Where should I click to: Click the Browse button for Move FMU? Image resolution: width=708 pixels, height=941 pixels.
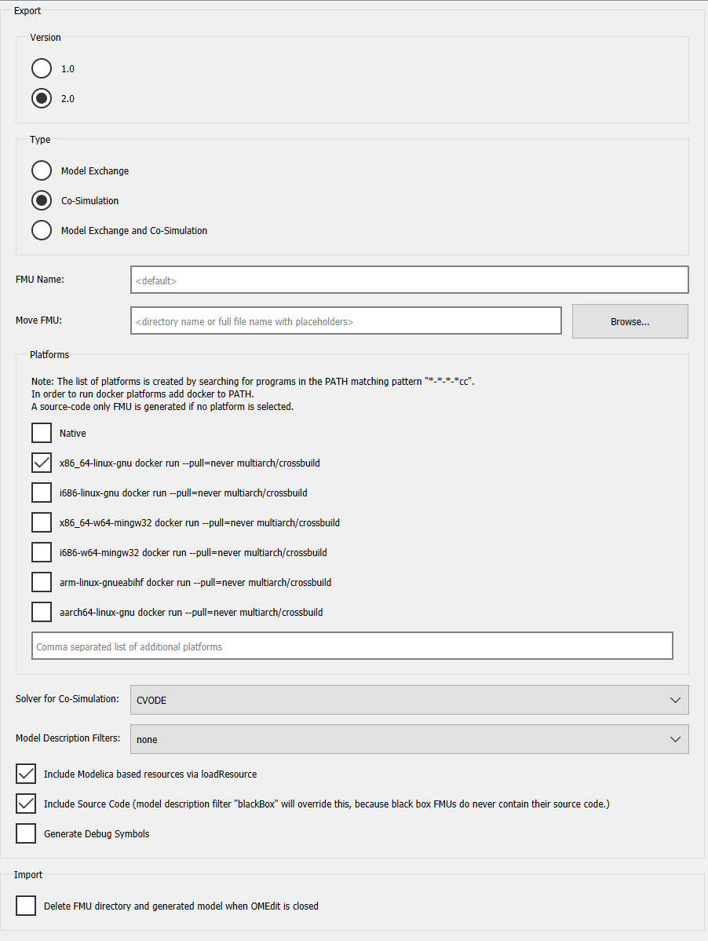[x=630, y=320]
